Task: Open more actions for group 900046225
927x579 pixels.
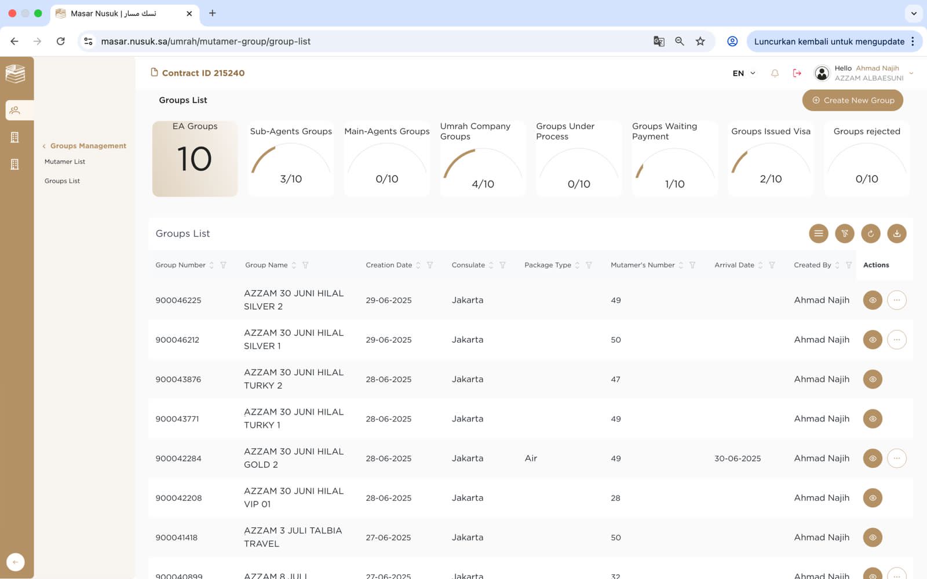Action: coord(896,300)
